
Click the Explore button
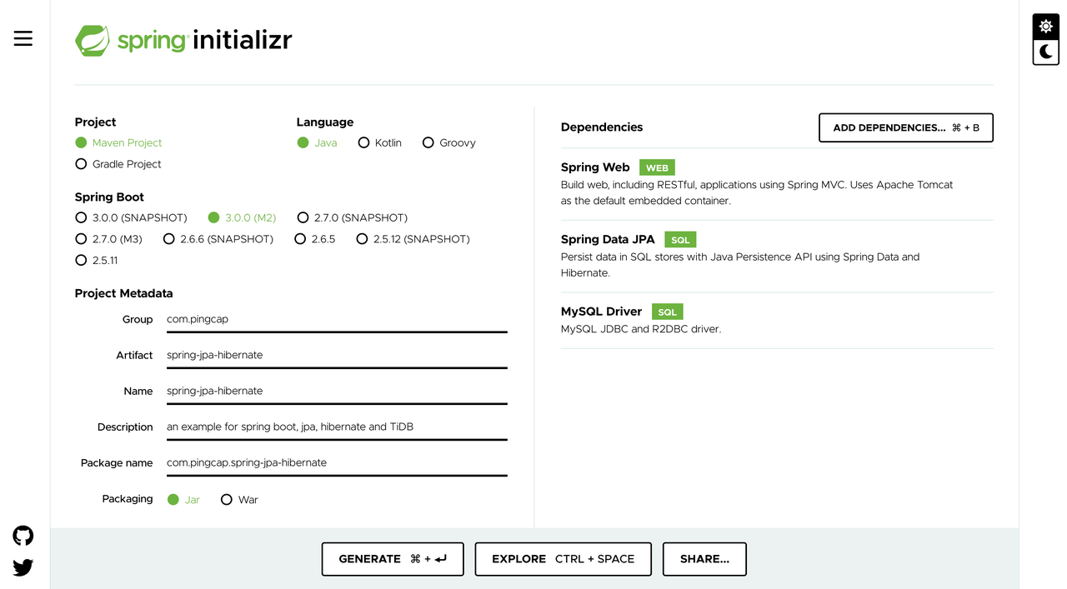click(x=563, y=559)
